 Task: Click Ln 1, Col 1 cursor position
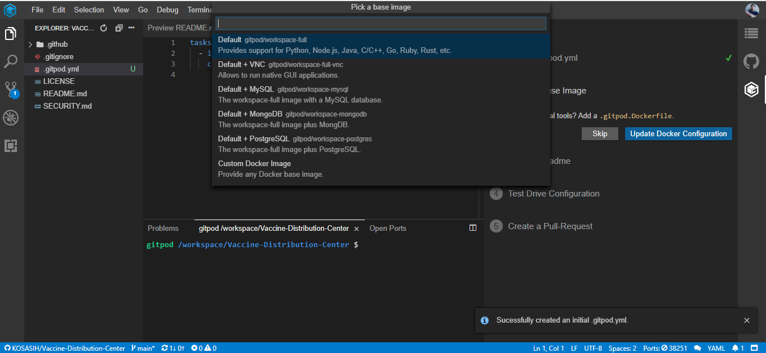click(548, 348)
